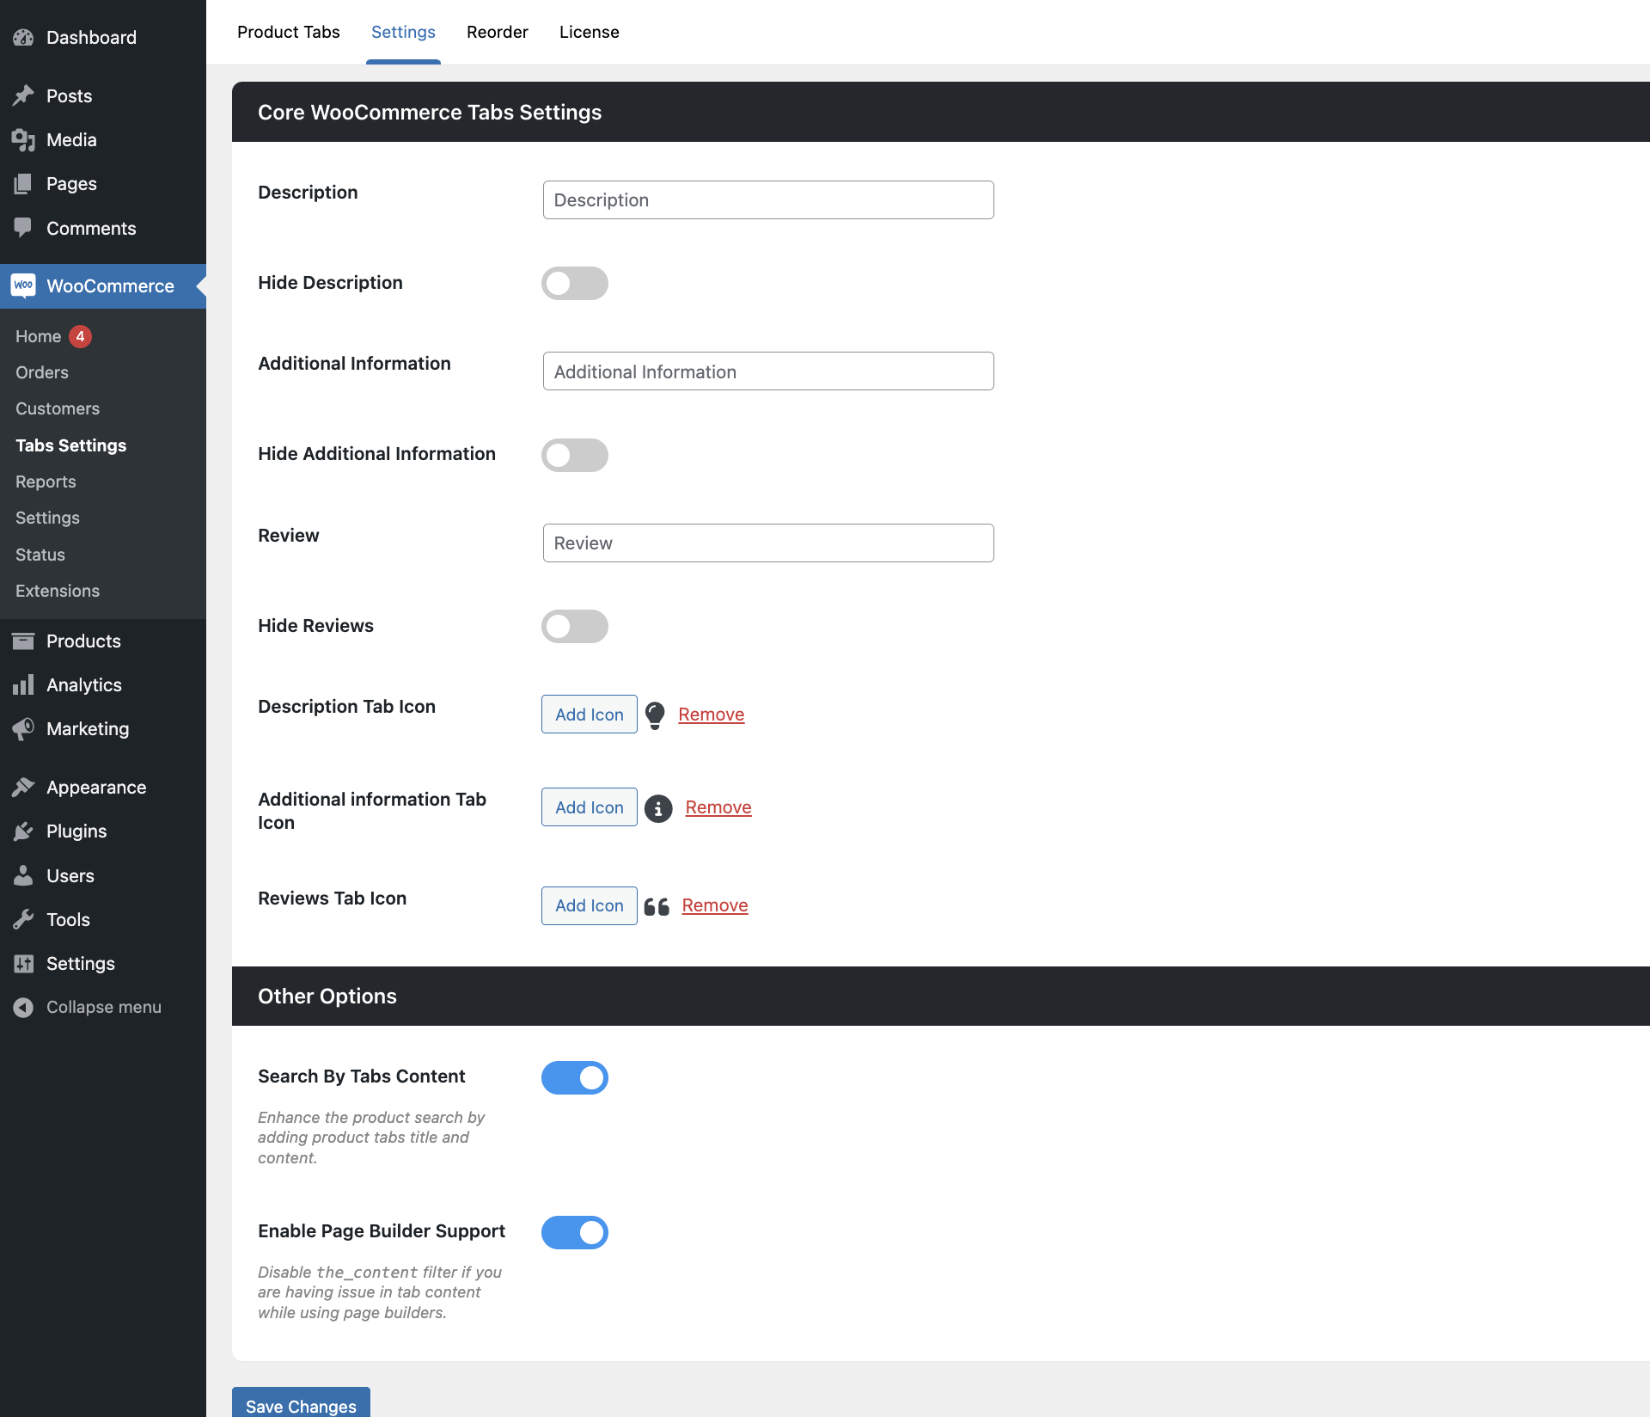Viewport: 1650px width, 1417px height.
Task: Select Tabs Settings submenu item
Action: 71,445
